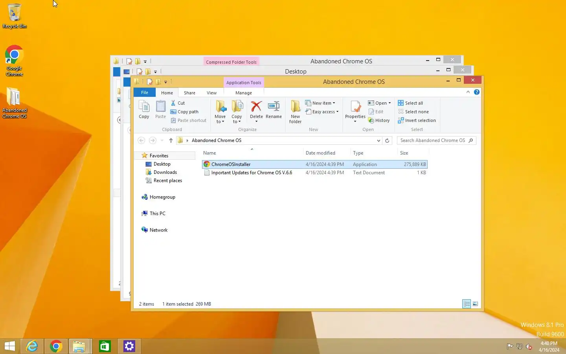Switch to the Share ribbon tab

(189, 93)
